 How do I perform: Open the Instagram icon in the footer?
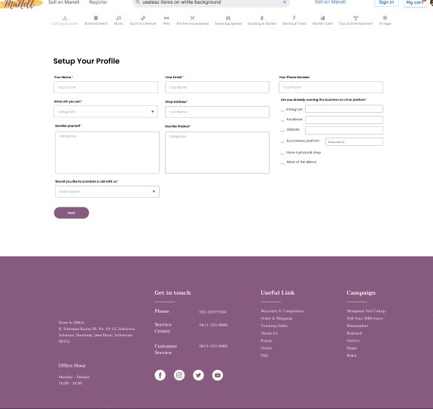(179, 375)
